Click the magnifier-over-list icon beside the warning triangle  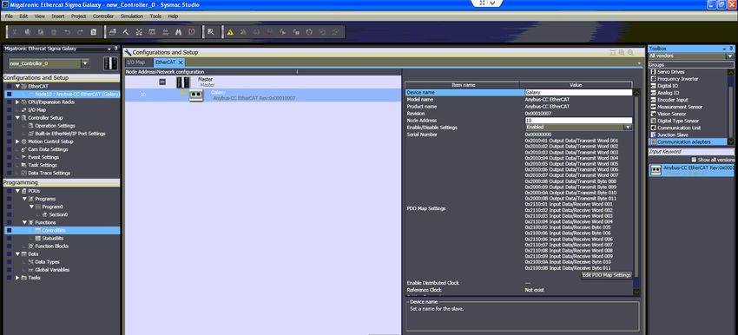coord(210,32)
